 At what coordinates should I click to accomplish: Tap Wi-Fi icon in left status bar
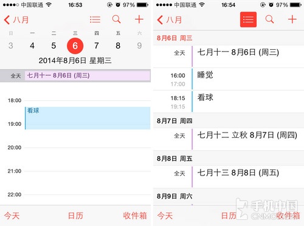(49, 5)
